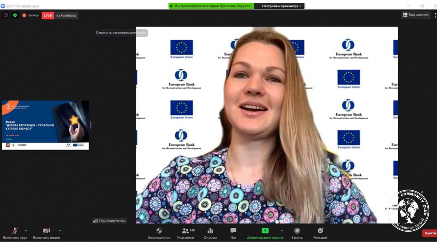
Task: Open Реакции reactions menu
Action: tap(320, 234)
